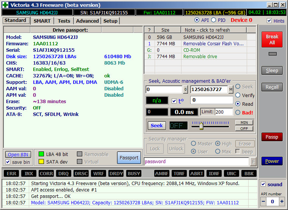Viewport: 288px width, 210px height.
Task: Click the F button beside password field
Action: (x=254, y=162)
